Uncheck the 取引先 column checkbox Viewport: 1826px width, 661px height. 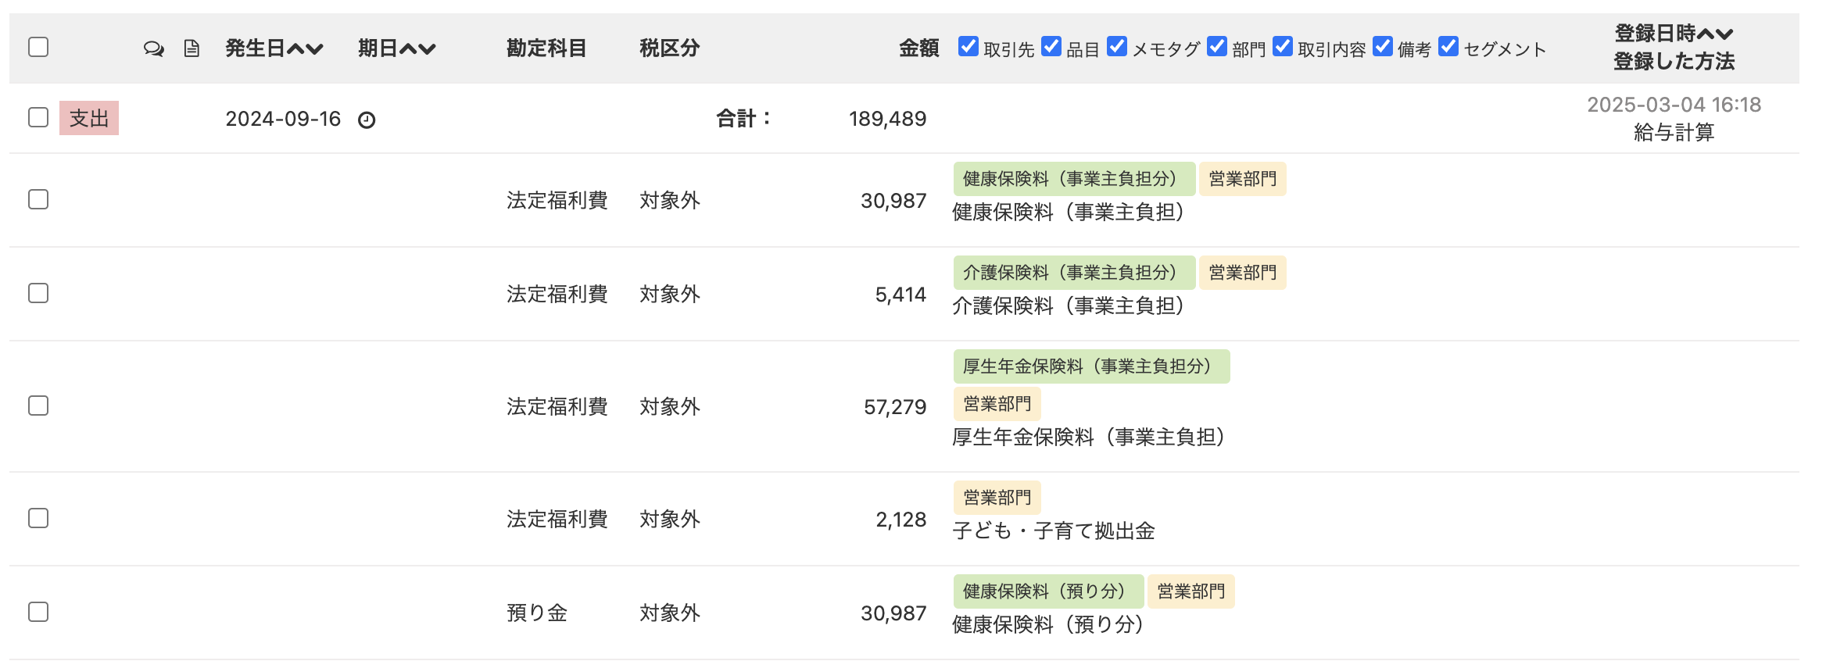968,46
